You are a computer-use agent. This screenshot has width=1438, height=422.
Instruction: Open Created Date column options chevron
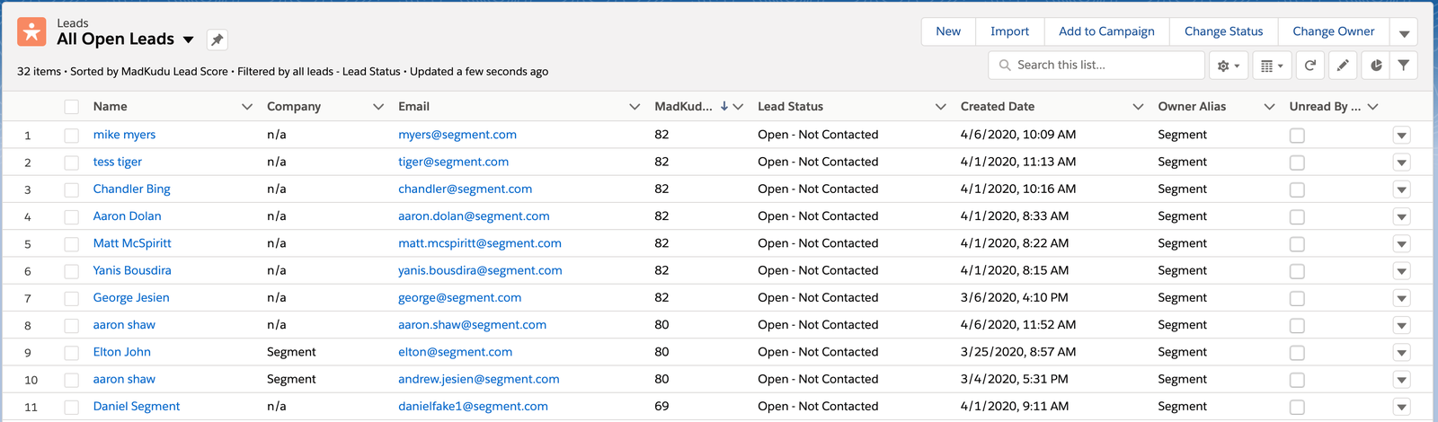(x=1138, y=107)
